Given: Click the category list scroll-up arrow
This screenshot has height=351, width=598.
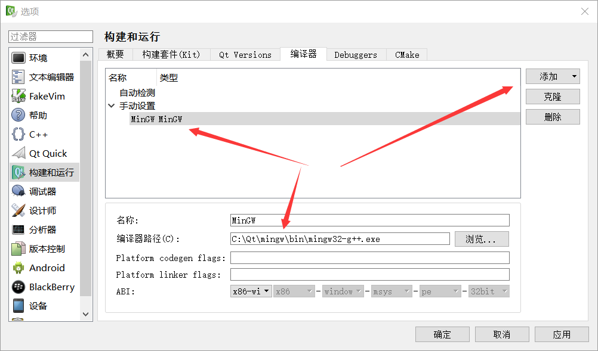Looking at the screenshot, I should [x=86, y=55].
